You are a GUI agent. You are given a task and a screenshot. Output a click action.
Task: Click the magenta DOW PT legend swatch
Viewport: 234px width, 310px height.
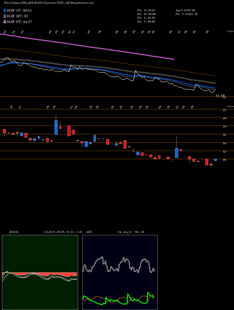(x=5, y=22)
